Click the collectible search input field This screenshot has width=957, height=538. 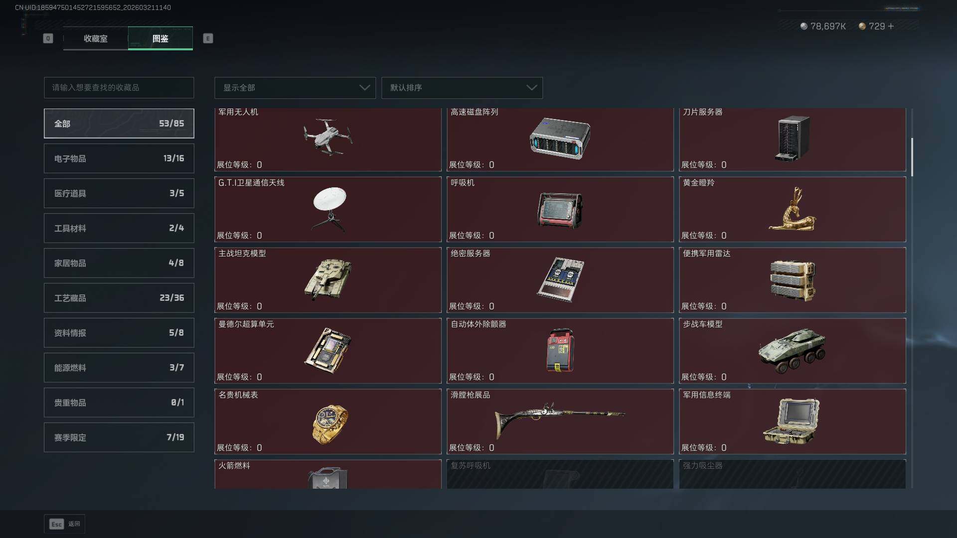119,88
